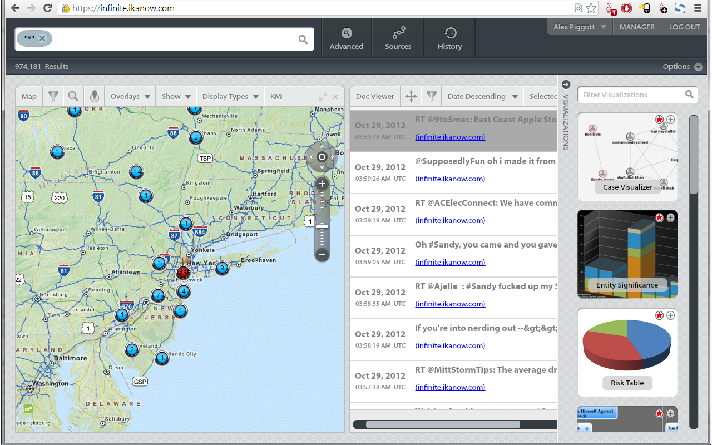Click the magnifier icon in search box
This screenshot has width=712, height=445.
pyautogui.click(x=303, y=39)
